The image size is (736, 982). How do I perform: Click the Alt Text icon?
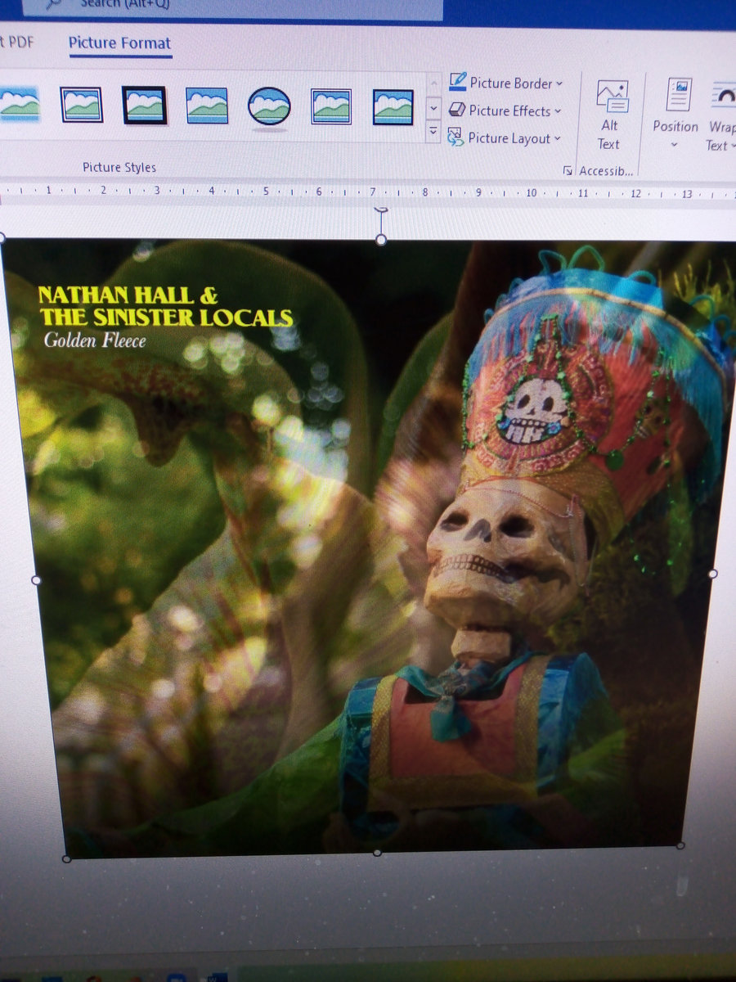tap(611, 98)
